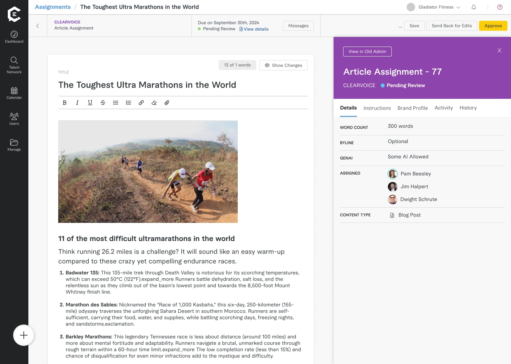Screen dimensions: 511x364
Task: Switch to the Instructions tab
Action: click(x=377, y=108)
